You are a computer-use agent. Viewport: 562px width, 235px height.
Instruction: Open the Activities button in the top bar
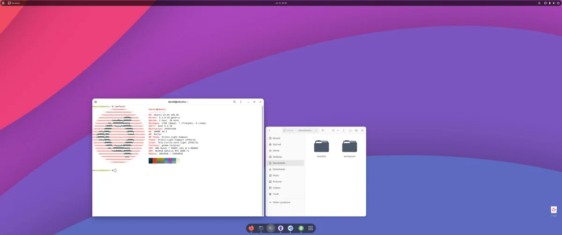[x=3, y=3]
